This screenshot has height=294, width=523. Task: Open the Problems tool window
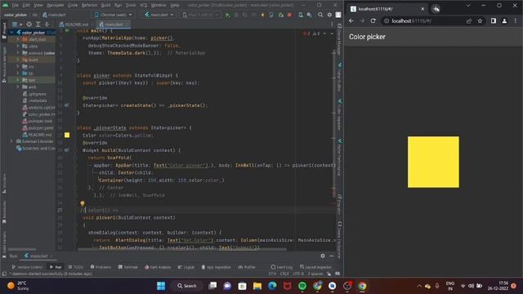pos(101,267)
